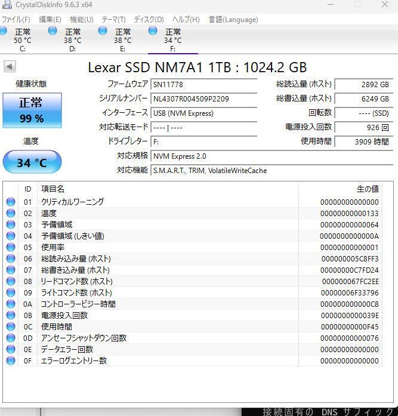Select the 予備領域 (しきい値) row name
Screen dimensions: 398x416
(72, 236)
